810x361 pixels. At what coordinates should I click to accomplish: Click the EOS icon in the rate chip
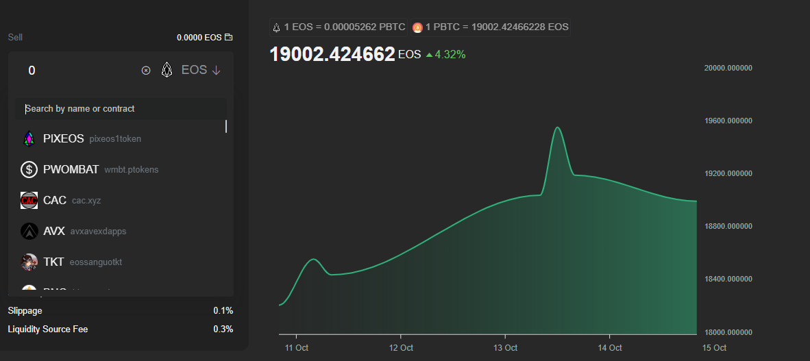(276, 27)
